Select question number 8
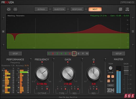Screen dimensions: 136x99 tap(78, 53)
